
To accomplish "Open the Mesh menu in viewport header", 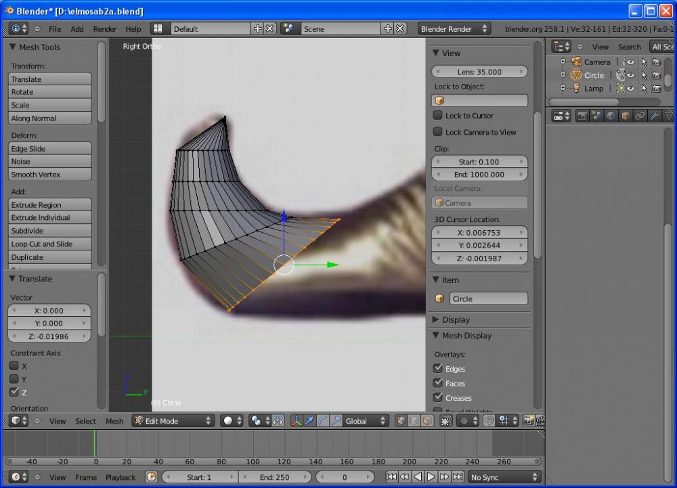I will (x=114, y=421).
